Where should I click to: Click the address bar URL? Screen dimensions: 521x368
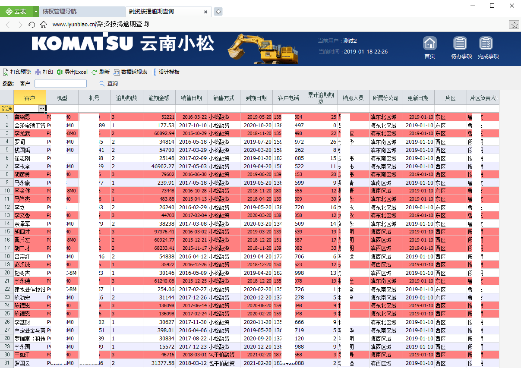coord(101,25)
